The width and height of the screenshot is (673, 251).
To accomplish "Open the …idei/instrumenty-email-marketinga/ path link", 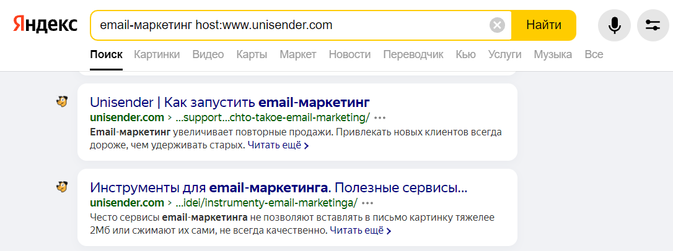I will point(267,203).
